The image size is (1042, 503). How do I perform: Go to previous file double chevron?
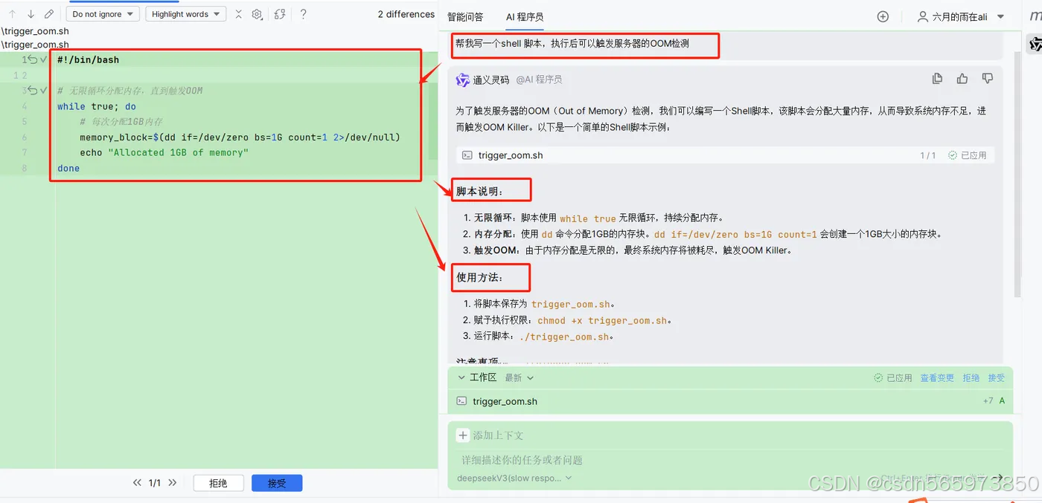click(137, 483)
